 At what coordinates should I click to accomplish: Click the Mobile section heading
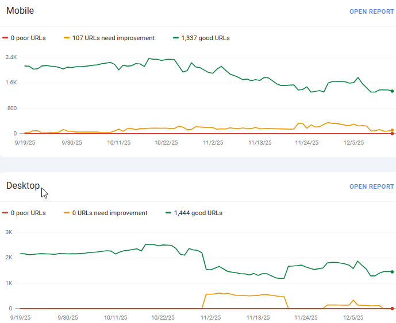coord(20,10)
